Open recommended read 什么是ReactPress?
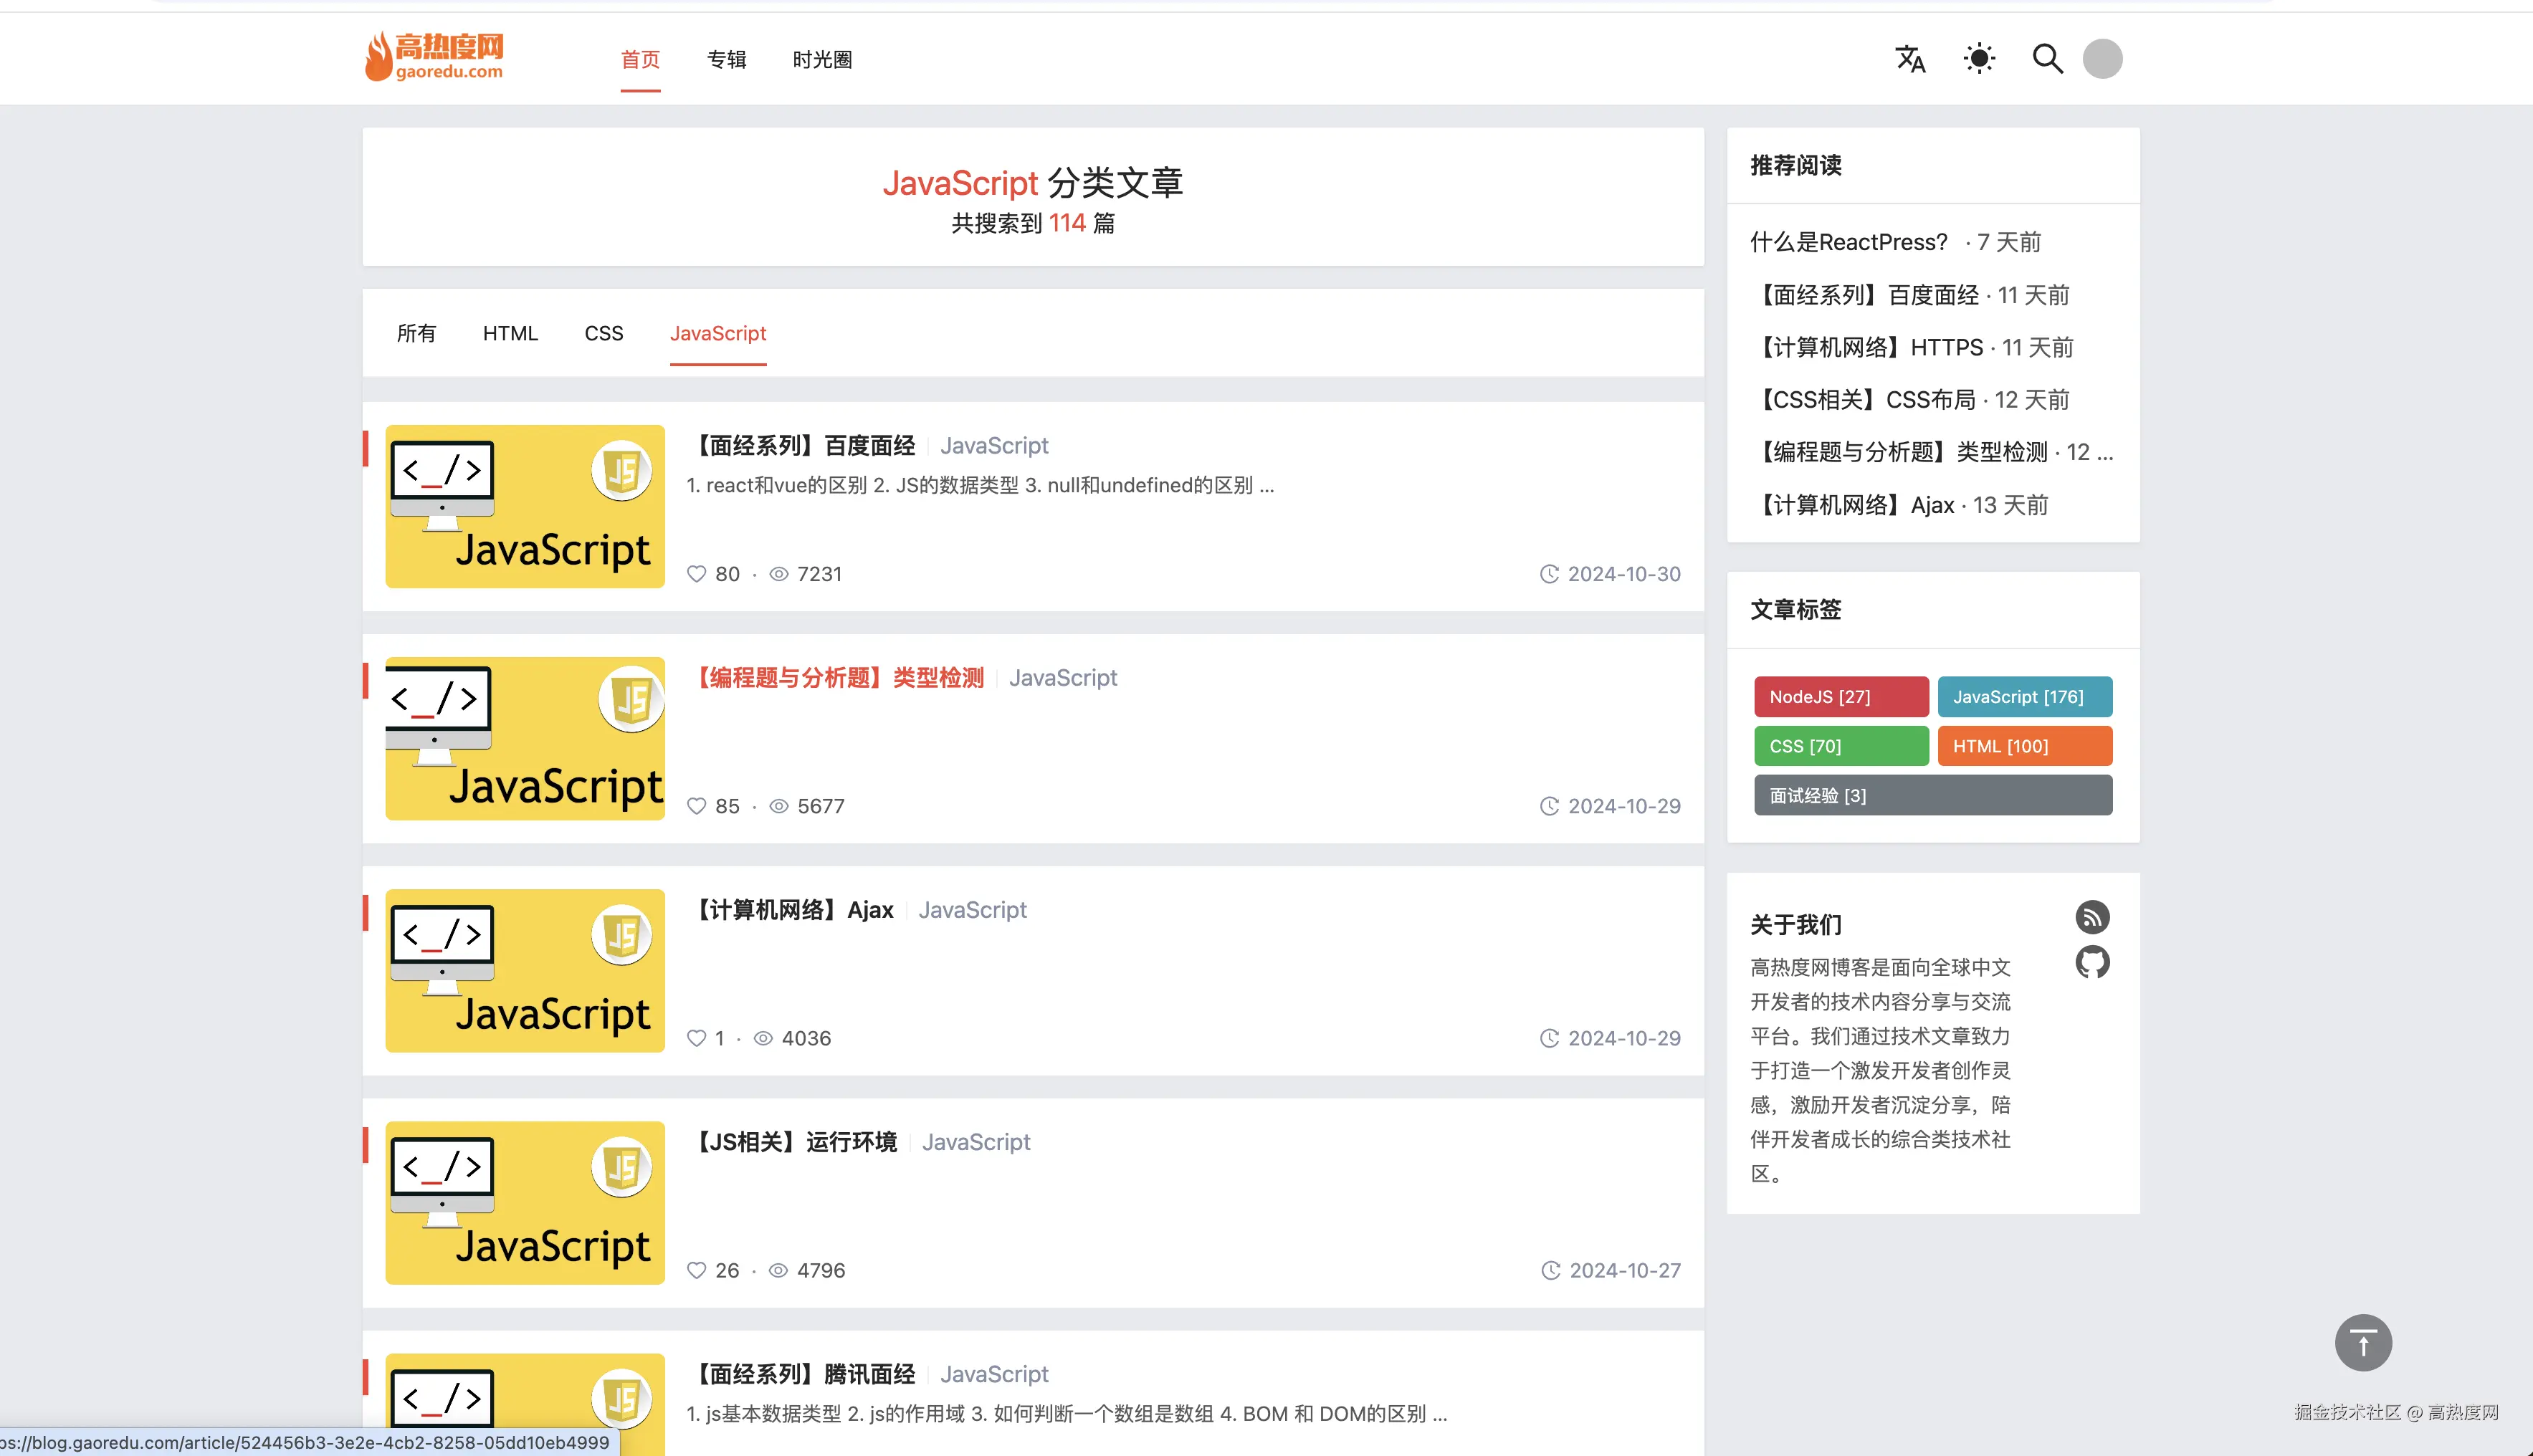The height and width of the screenshot is (1456, 2533). click(x=1848, y=242)
